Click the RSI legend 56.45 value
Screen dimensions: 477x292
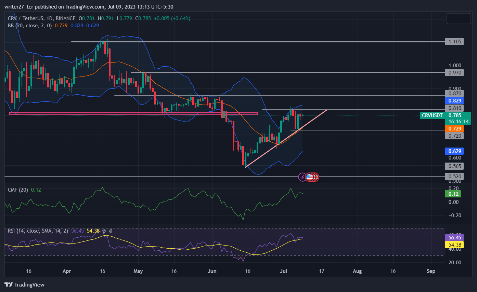coord(78,231)
